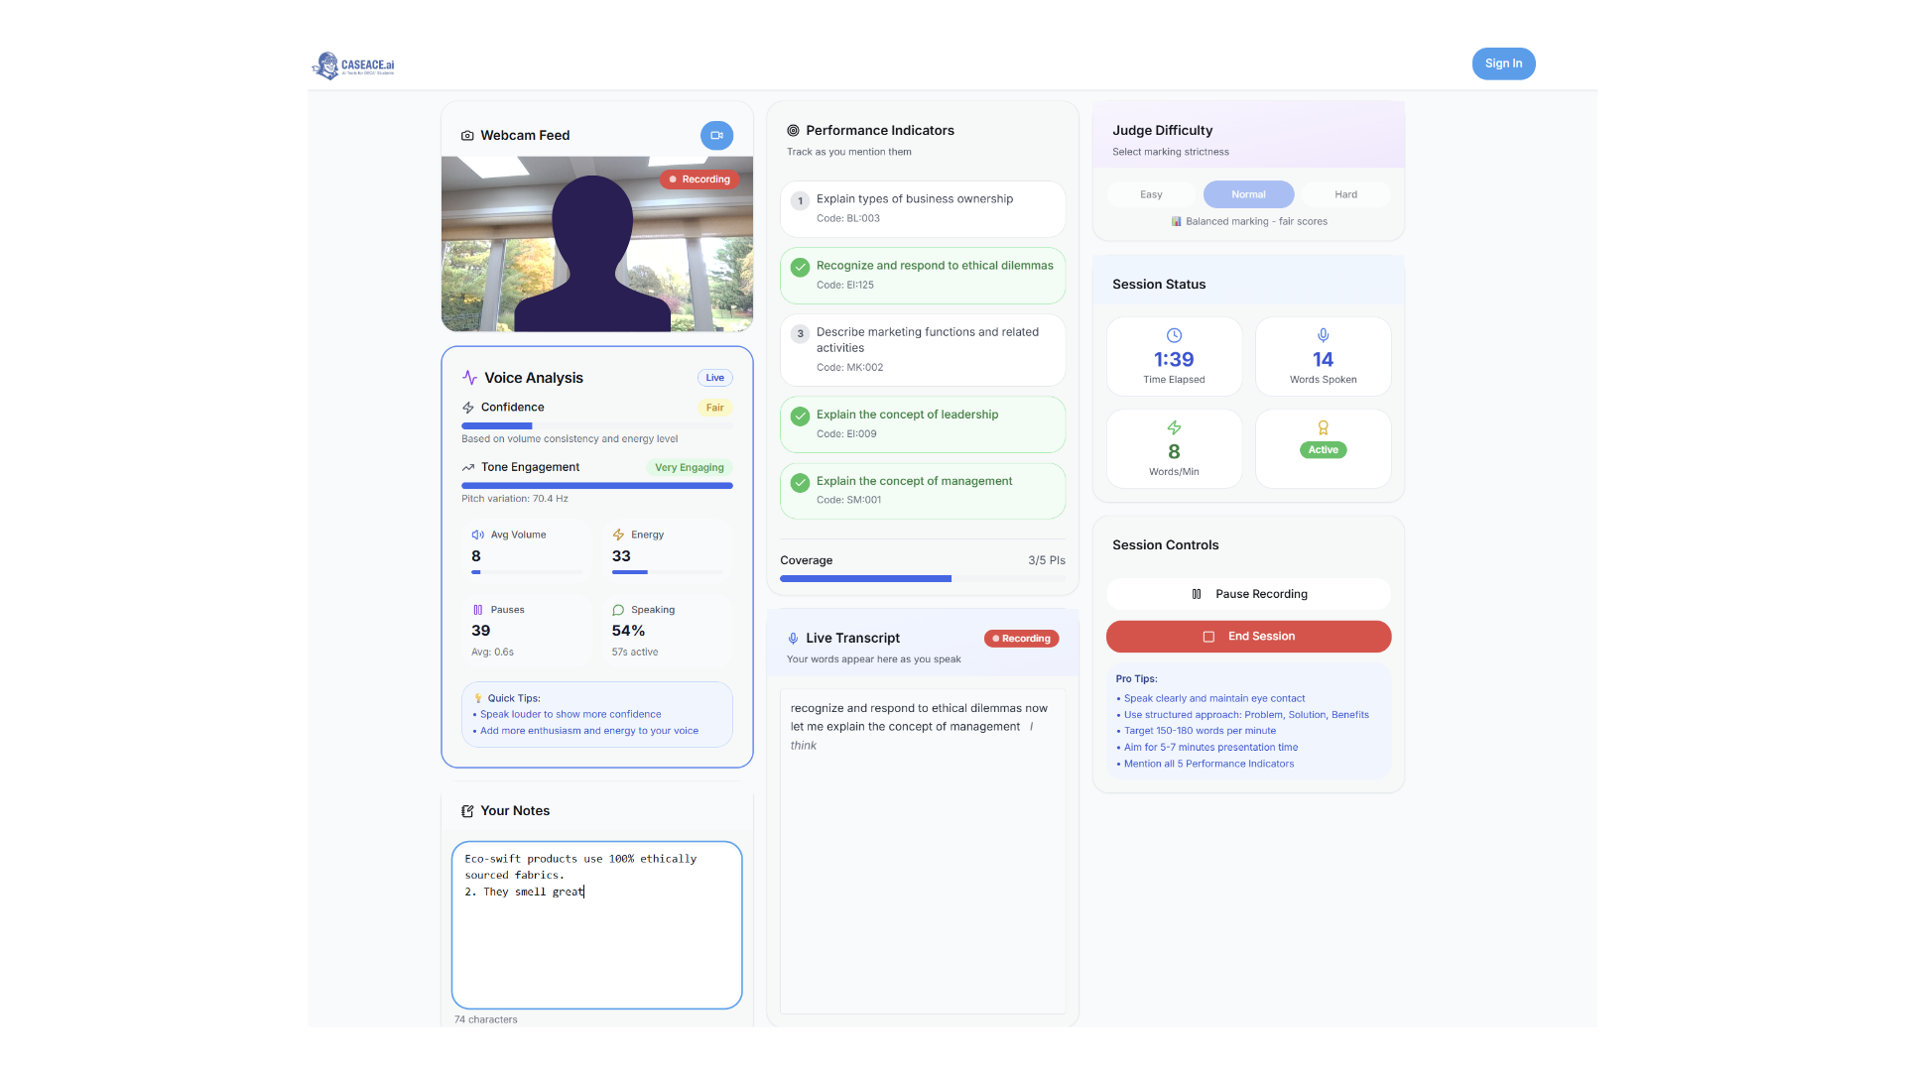The width and height of the screenshot is (1905, 1071).
Task: Click the Sign In button
Action: (x=1502, y=63)
